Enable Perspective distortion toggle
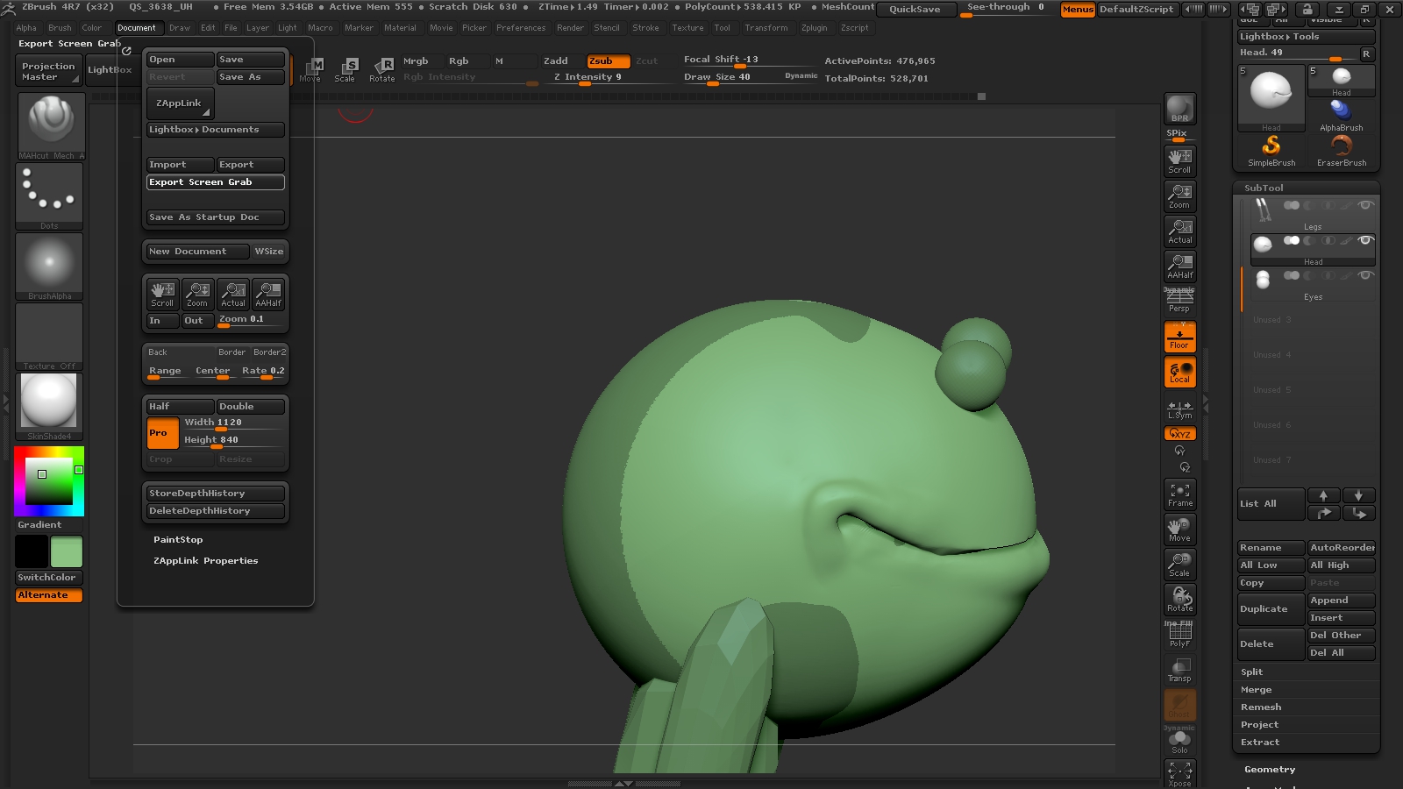This screenshot has height=789, width=1403. (x=1179, y=301)
